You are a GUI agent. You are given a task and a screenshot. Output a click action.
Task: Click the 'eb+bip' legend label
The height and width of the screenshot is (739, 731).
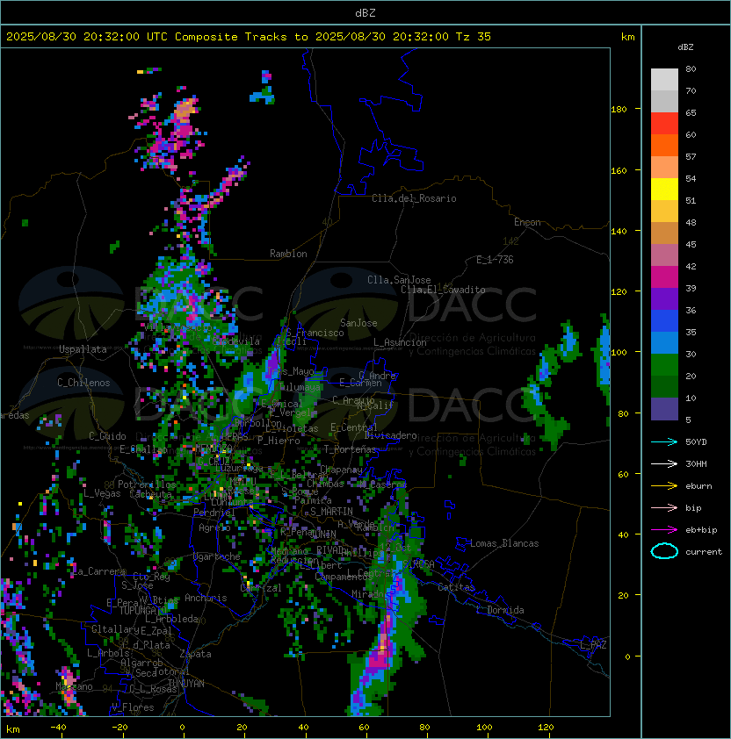[701, 530]
